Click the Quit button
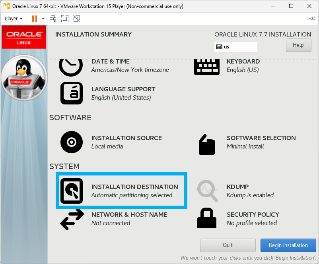 pos(228,245)
